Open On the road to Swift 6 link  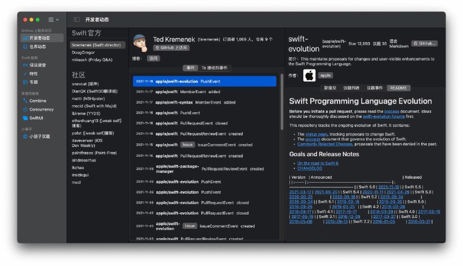[x=318, y=164]
